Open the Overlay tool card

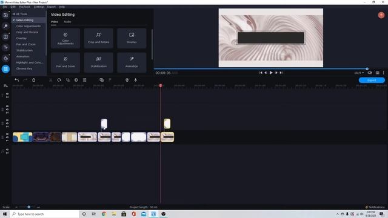132,38
